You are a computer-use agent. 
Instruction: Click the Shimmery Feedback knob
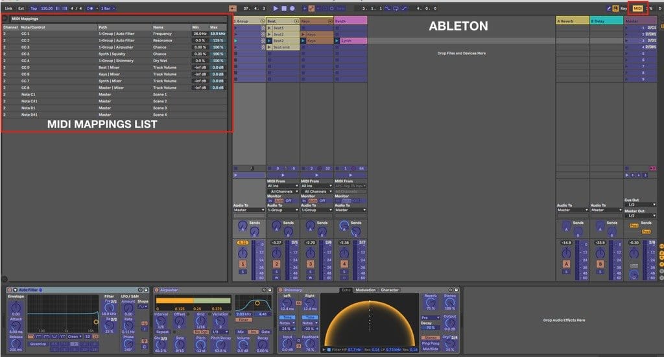point(309,343)
